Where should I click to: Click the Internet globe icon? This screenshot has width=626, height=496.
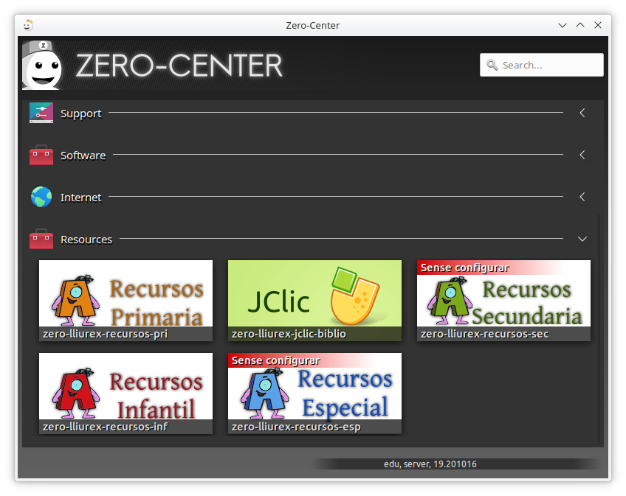pos(41,197)
